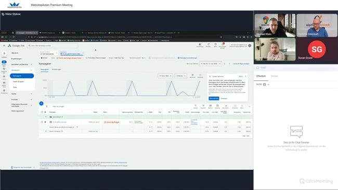Expand Statistiken und Berichte in side menu
This screenshot has height=190, width=338.
31,64
